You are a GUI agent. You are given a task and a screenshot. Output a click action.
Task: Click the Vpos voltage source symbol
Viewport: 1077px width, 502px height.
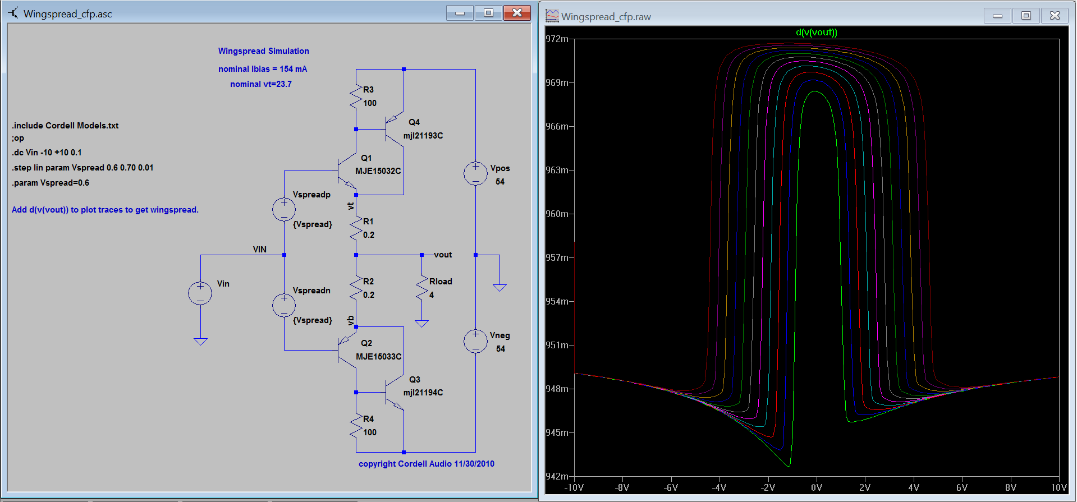(x=475, y=174)
